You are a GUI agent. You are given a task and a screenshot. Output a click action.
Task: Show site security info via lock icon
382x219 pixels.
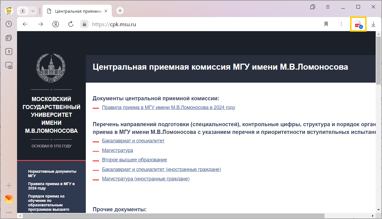coord(84,24)
